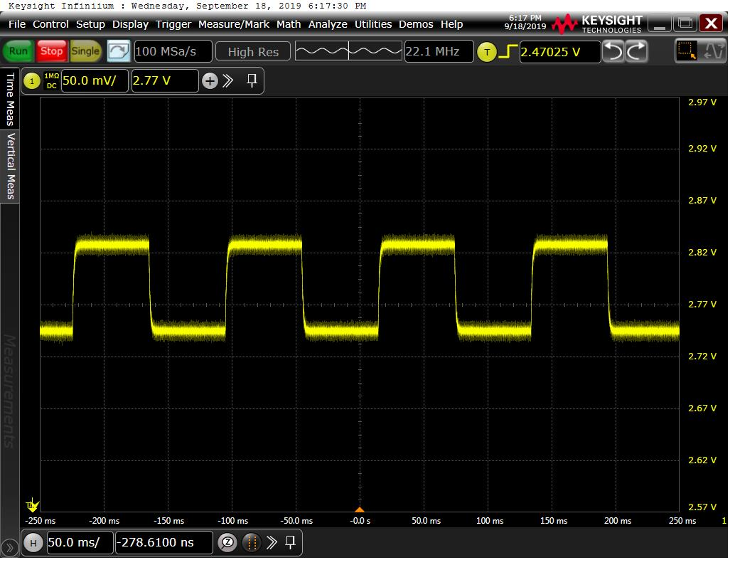This screenshot has width=735, height=565.
Task: Click the horizontal toolbar pin icon
Action: tap(291, 542)
